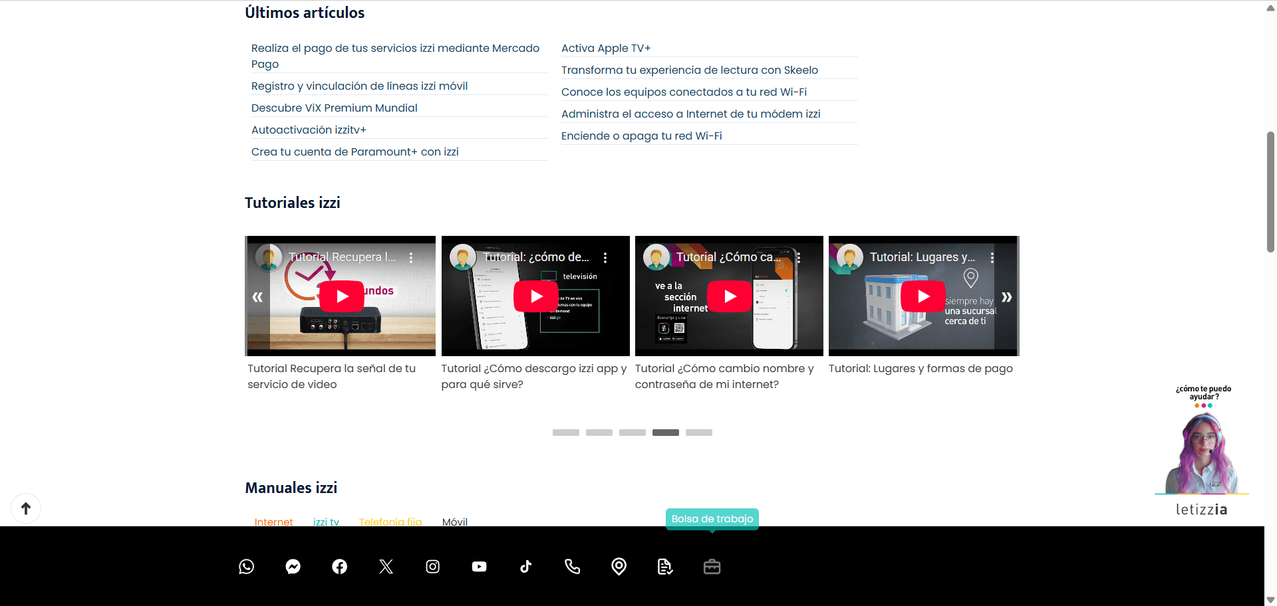Screen dimensions: 1277x606
Task: Click the X (Twitter) icon
Action: [386, 567]
